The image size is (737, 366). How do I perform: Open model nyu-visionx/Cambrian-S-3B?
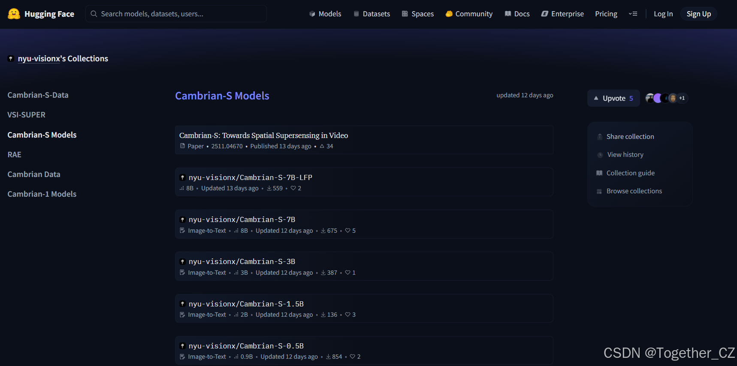[242, 261]
